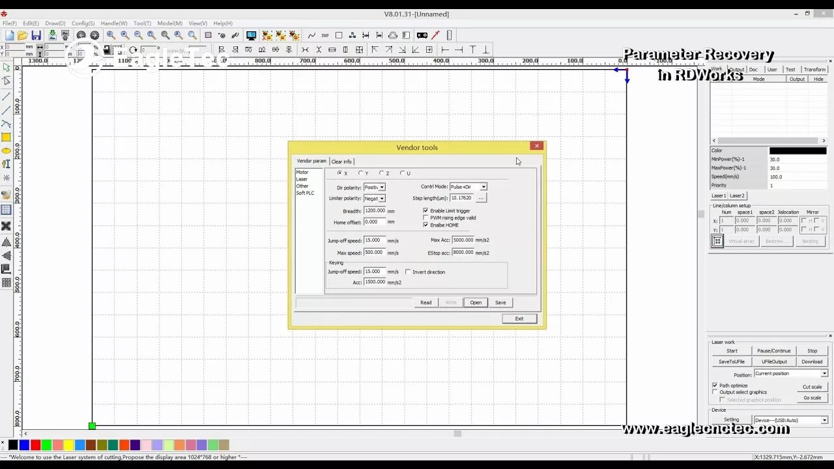The image size is (834, 469).
Task: Toggle Invert direction checkbox
Action: [x=408, y=272]
